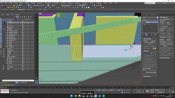
Task: Open the Modifiers menu
Action: 33,3
